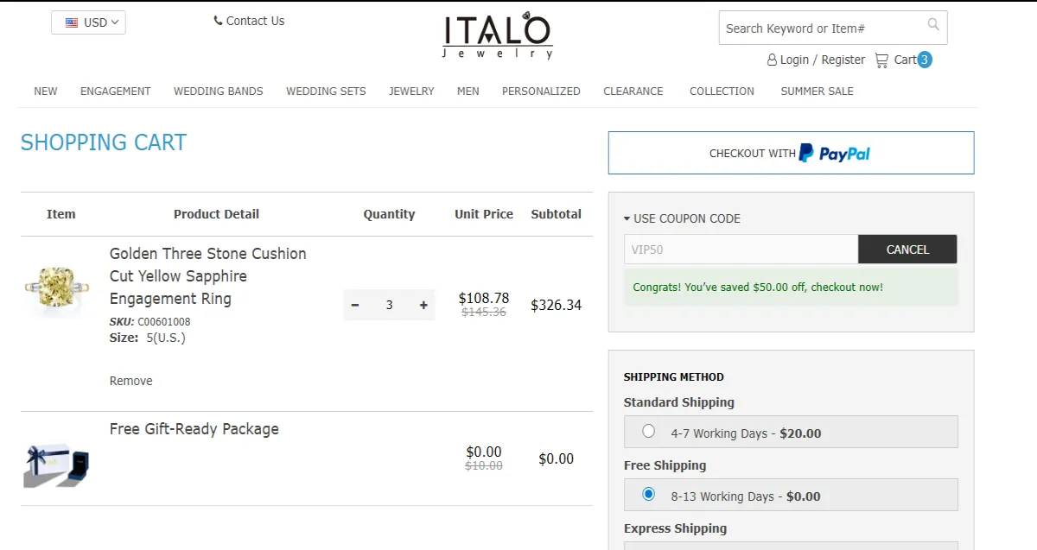This screenshot has height=550, width=1037.
Task: Click the ring quantity value 3
Action: coord(389,305)
